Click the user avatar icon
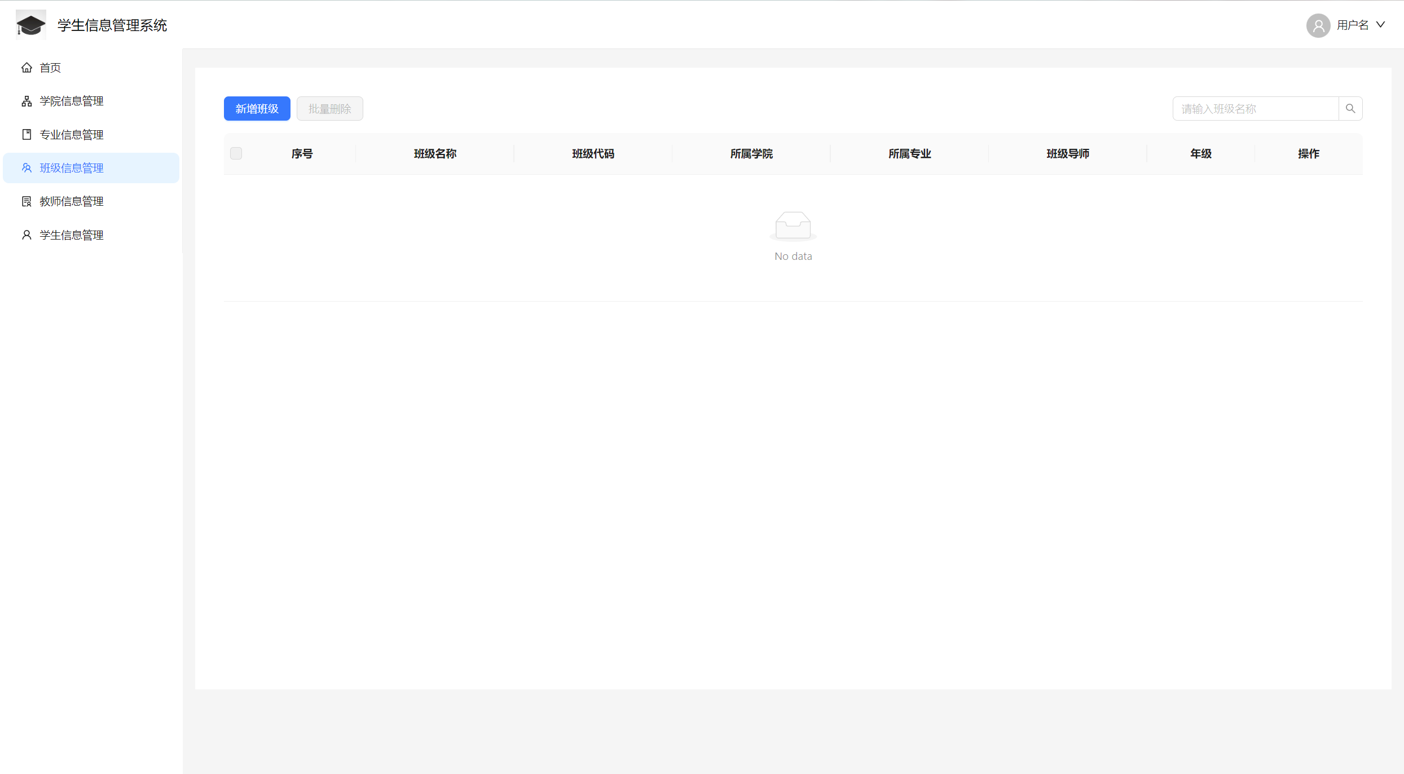 1318,25
